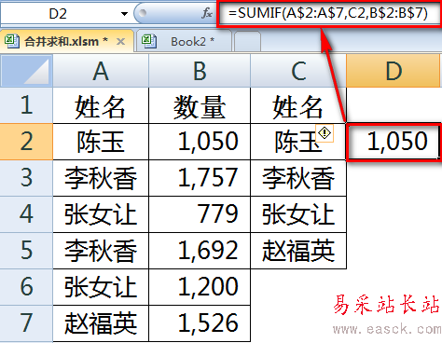Select cell D2 showing 1,050
This screenshot has width=442, height=343.
[x=394, y=142]
